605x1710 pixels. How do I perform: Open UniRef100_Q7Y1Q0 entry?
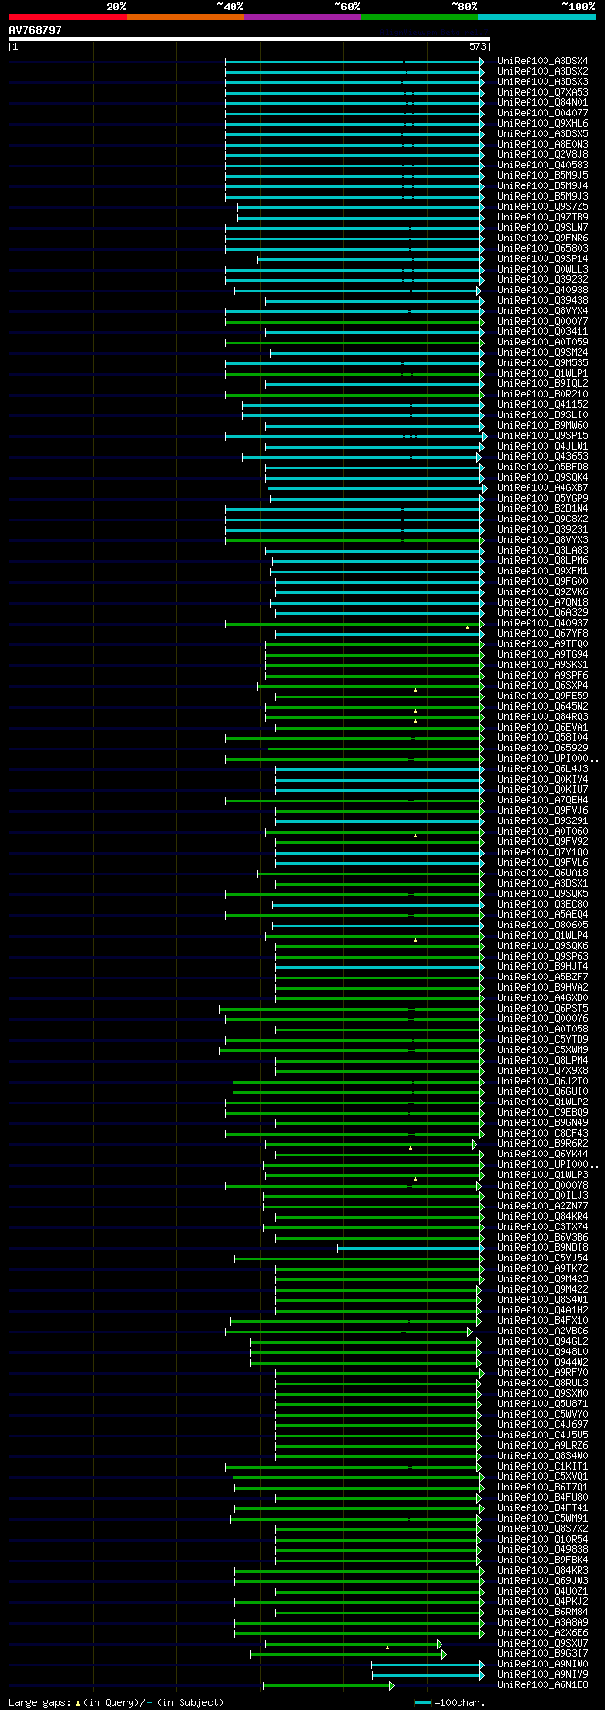point(543,852)
